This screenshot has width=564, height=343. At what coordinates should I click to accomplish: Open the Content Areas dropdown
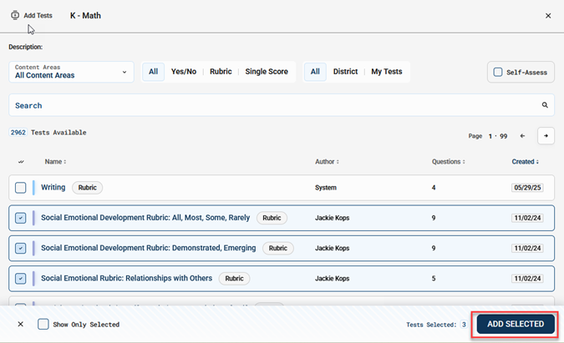tap(71, 72)
